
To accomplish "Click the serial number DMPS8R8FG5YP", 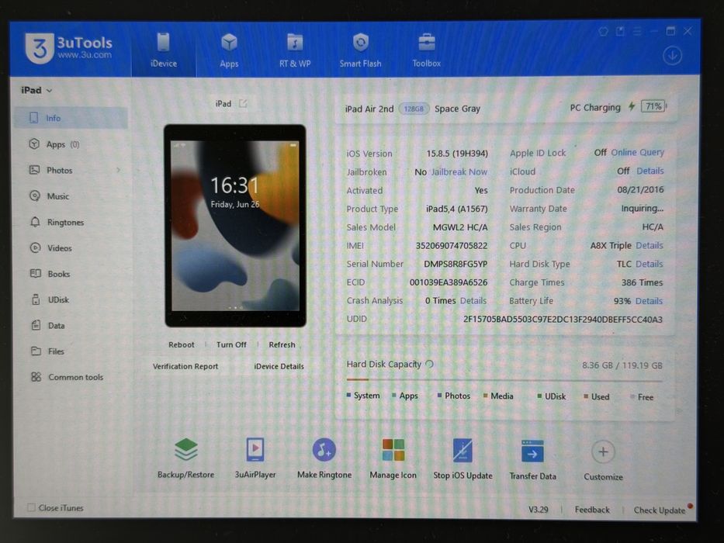I will [456, 264].
